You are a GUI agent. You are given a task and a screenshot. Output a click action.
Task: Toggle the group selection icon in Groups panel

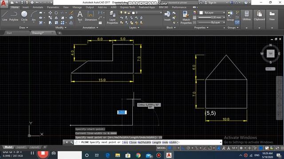pos(237,23)
